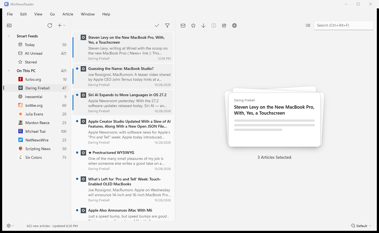The width and height of the screenshot is (379, 233).
Task: Click the search input field
Action: point(344,25)
